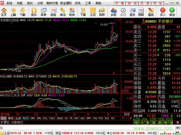Select the 指标 indicator tab
181x135 pixels.
click(4, 118)
